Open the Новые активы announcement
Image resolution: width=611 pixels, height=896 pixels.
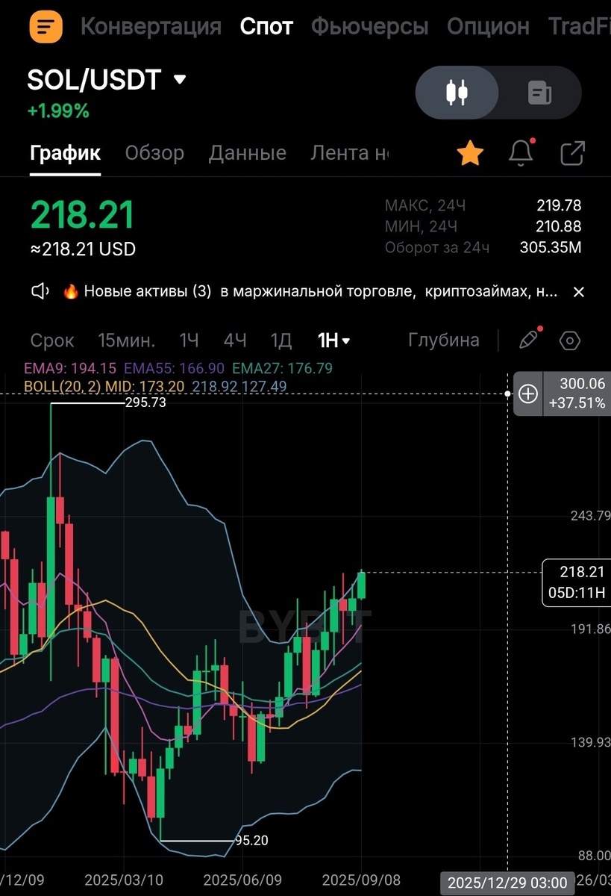pos(310,292)
